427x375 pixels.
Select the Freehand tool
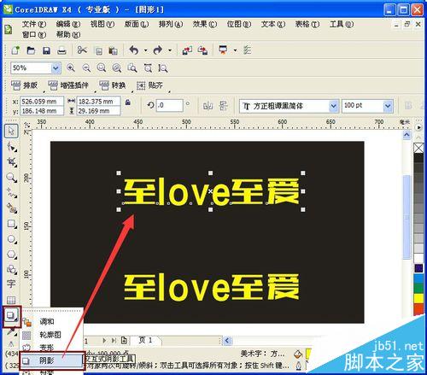[11, 193]
